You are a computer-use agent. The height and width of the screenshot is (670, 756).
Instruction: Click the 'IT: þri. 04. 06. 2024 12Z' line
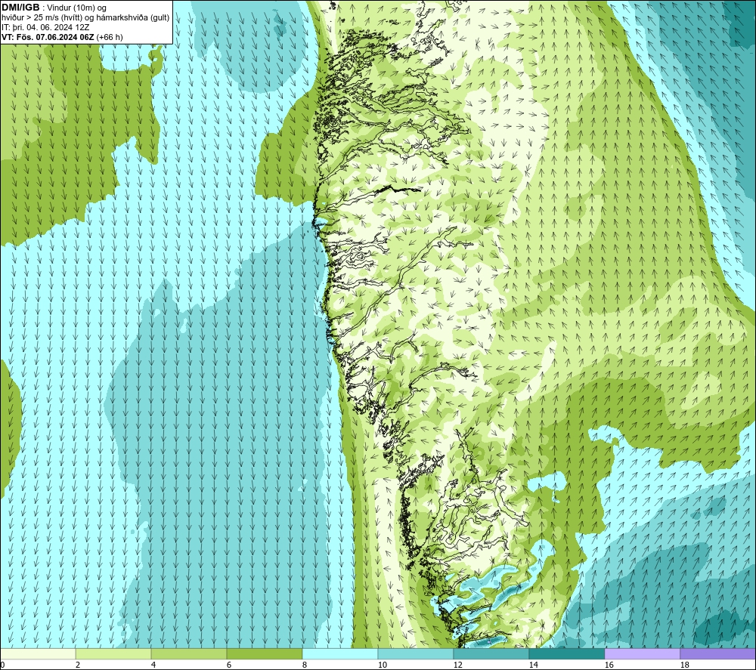point(45,27)
